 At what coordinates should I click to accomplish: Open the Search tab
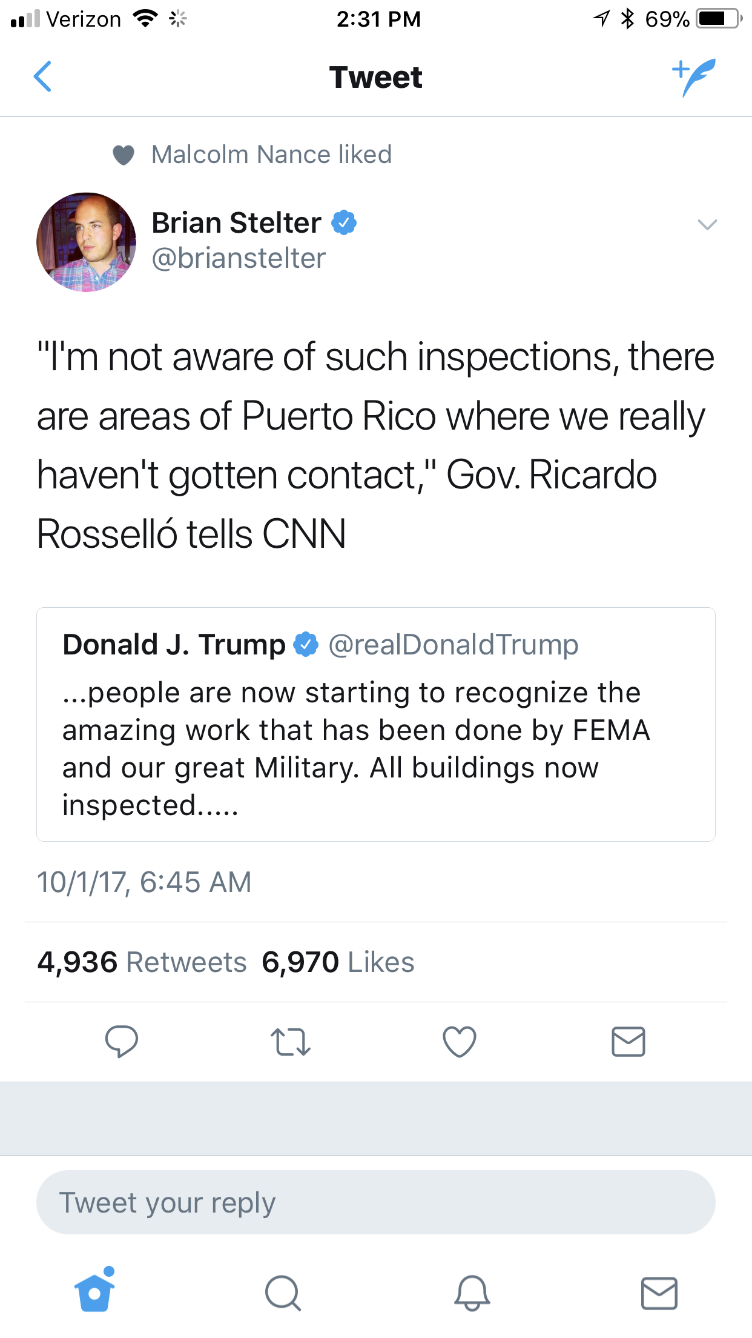[x=283, y=1293]
